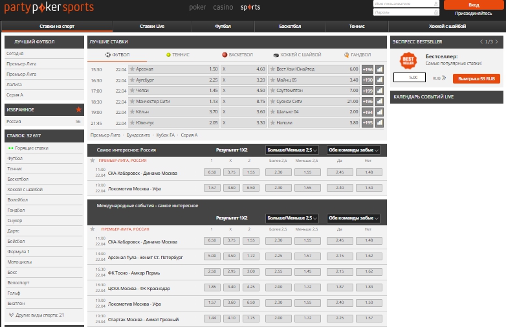Viewport: 506px width, 327px height.
Task: Select 5.00 odds for Арсенал Тула win
Action: click(x=212, y=256)
